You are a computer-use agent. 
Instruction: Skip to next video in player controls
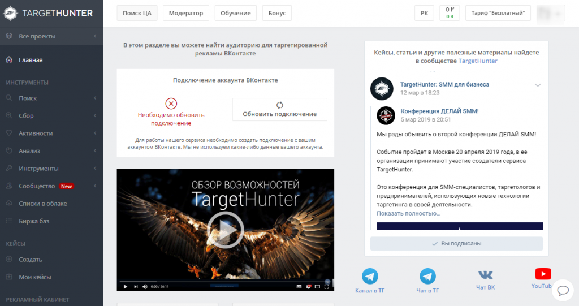click(x=136, y=286)
